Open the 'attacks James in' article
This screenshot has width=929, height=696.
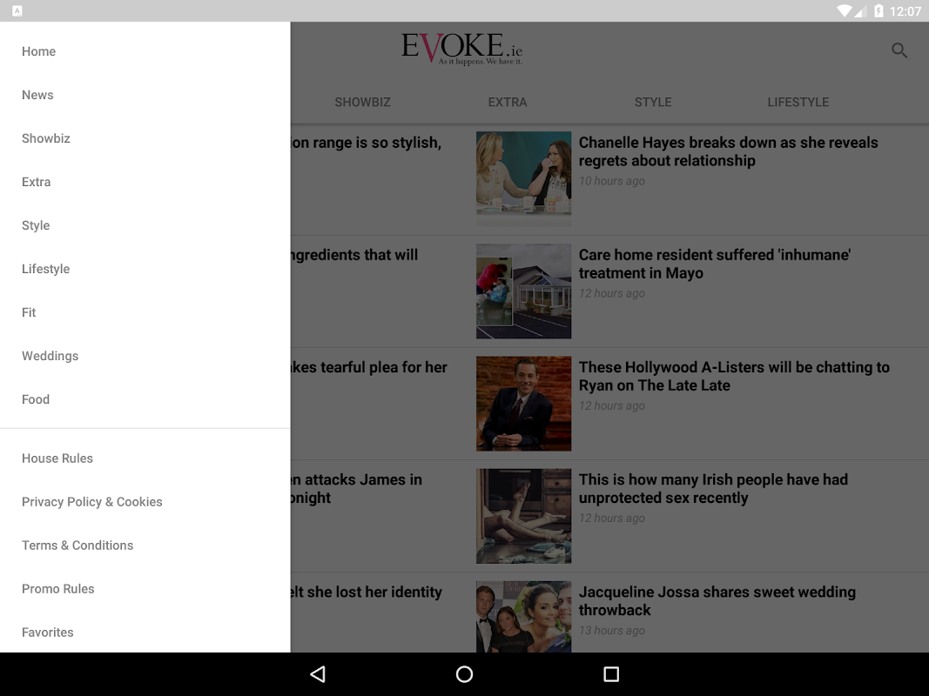point(357,489)
